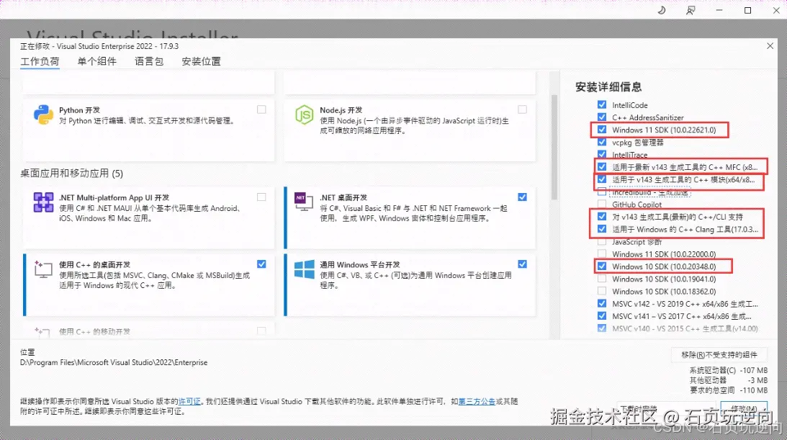
Task: Enable the GitHub Copilot component
Action: coord(602,205)
